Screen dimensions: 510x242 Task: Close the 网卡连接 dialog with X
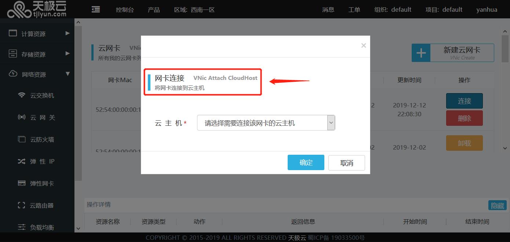[364, 45]
